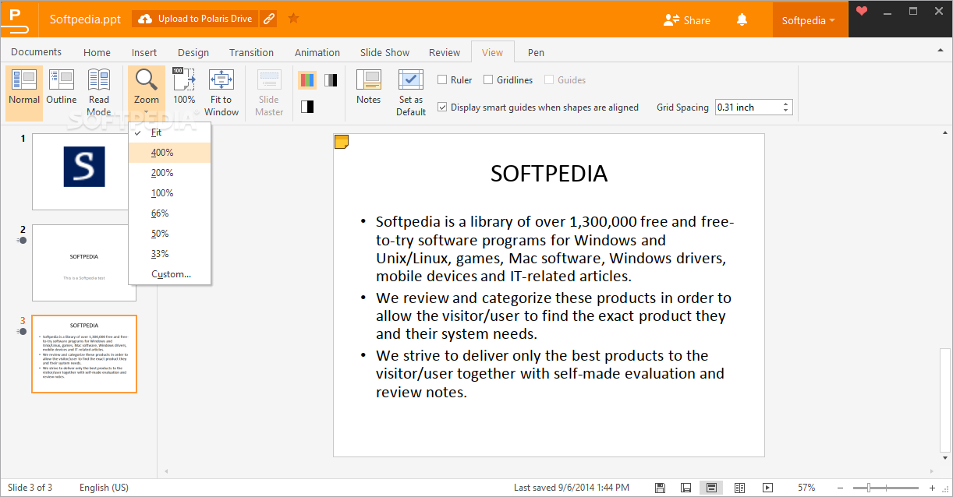Click the Grid Spacing 0.31 inch field
The height and width of the screenshot is (497, 953).
click(x=747, y=108)
